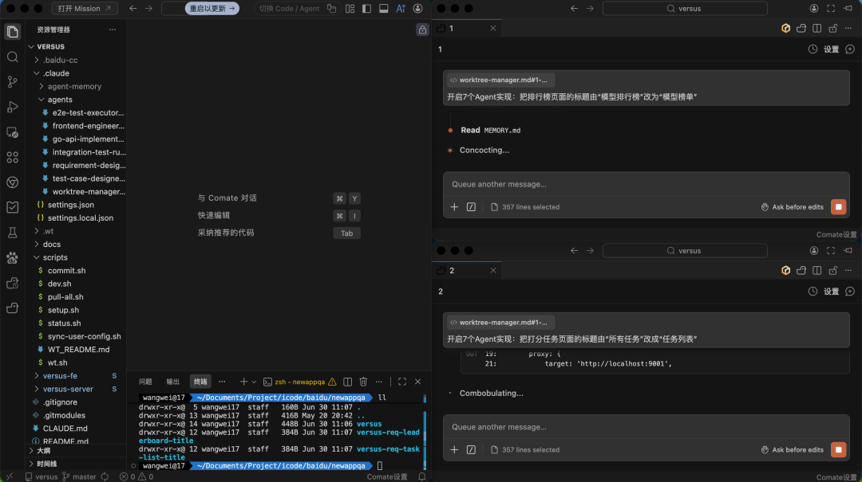
Task: Switch to the 输出 panel tab
Action: coord(172,382)
